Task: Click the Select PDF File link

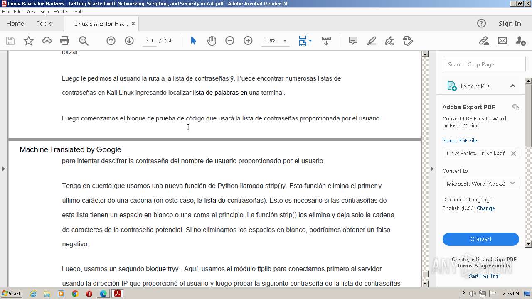Action: coord(460,140)
